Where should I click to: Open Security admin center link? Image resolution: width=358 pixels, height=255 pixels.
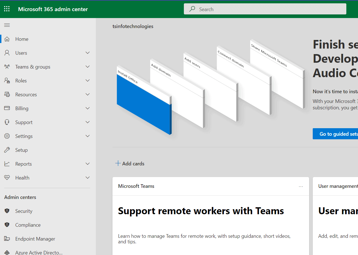(x=48, y=211)
